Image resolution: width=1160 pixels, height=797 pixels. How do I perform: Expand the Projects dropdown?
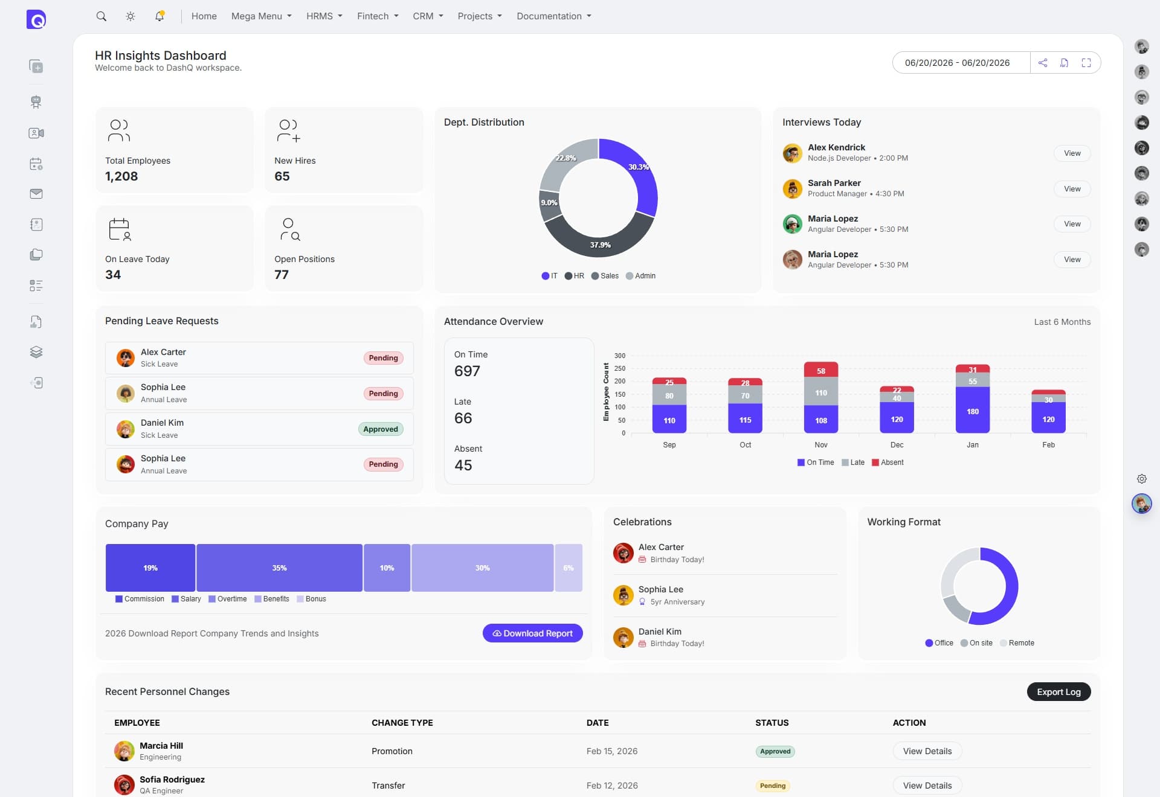pos(480,16)
